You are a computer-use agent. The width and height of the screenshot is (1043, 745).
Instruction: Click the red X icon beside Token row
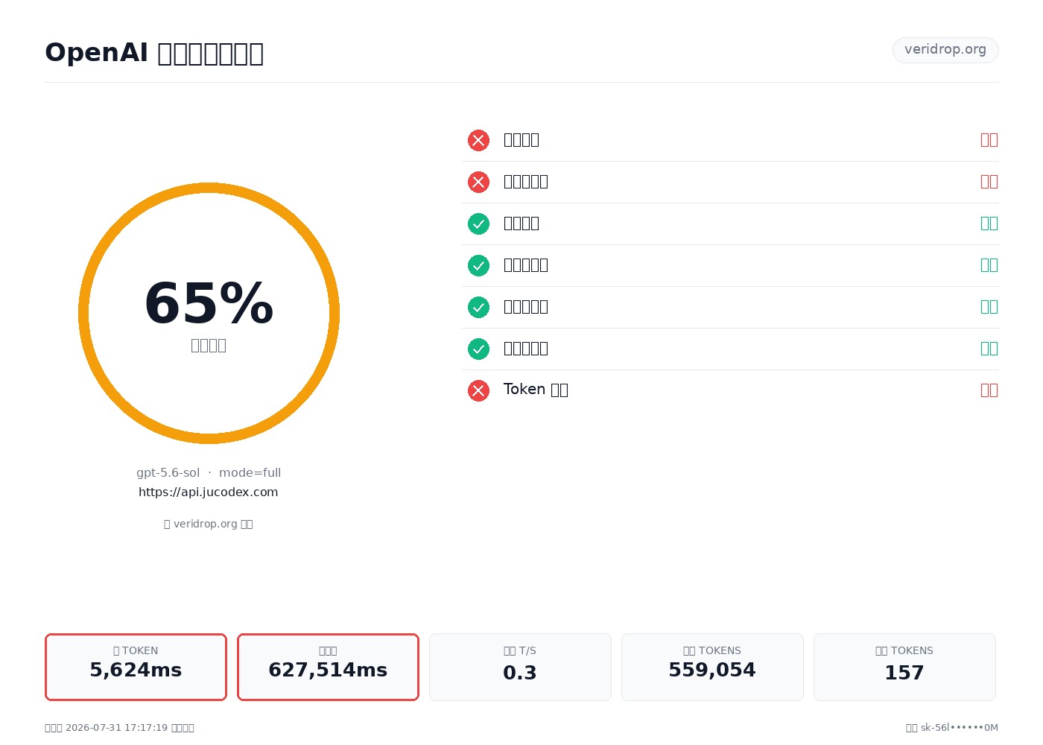(x=478, y=390)
